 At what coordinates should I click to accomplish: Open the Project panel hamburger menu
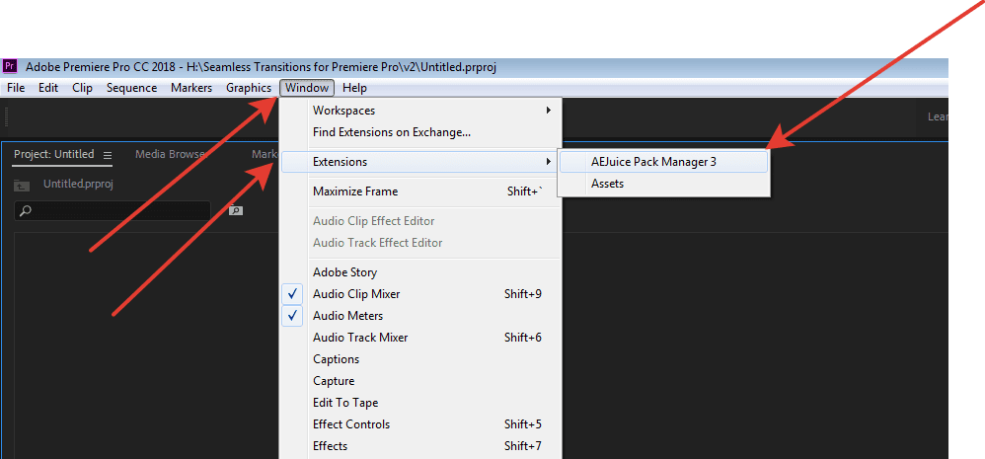coord(108,155)
